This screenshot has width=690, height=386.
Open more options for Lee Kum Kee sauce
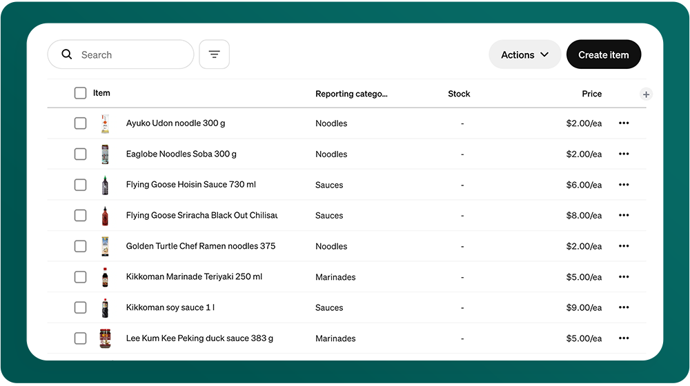tap(624, 338)
